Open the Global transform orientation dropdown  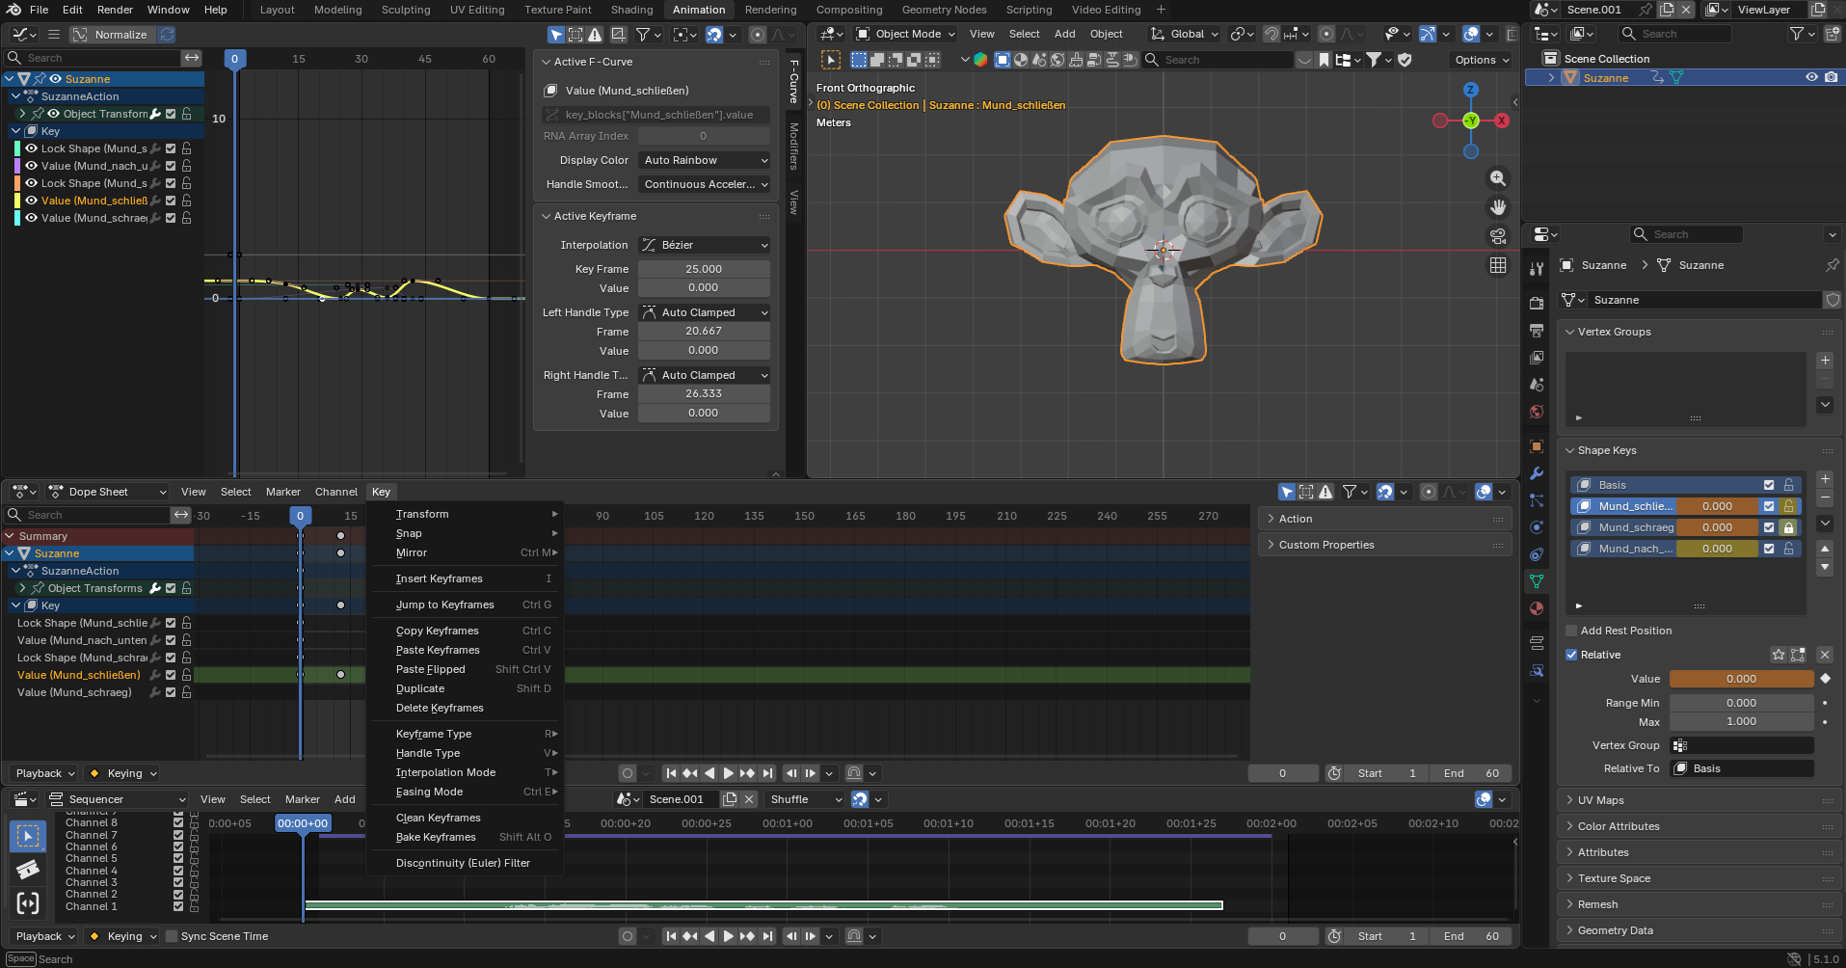pos(1185,34)
